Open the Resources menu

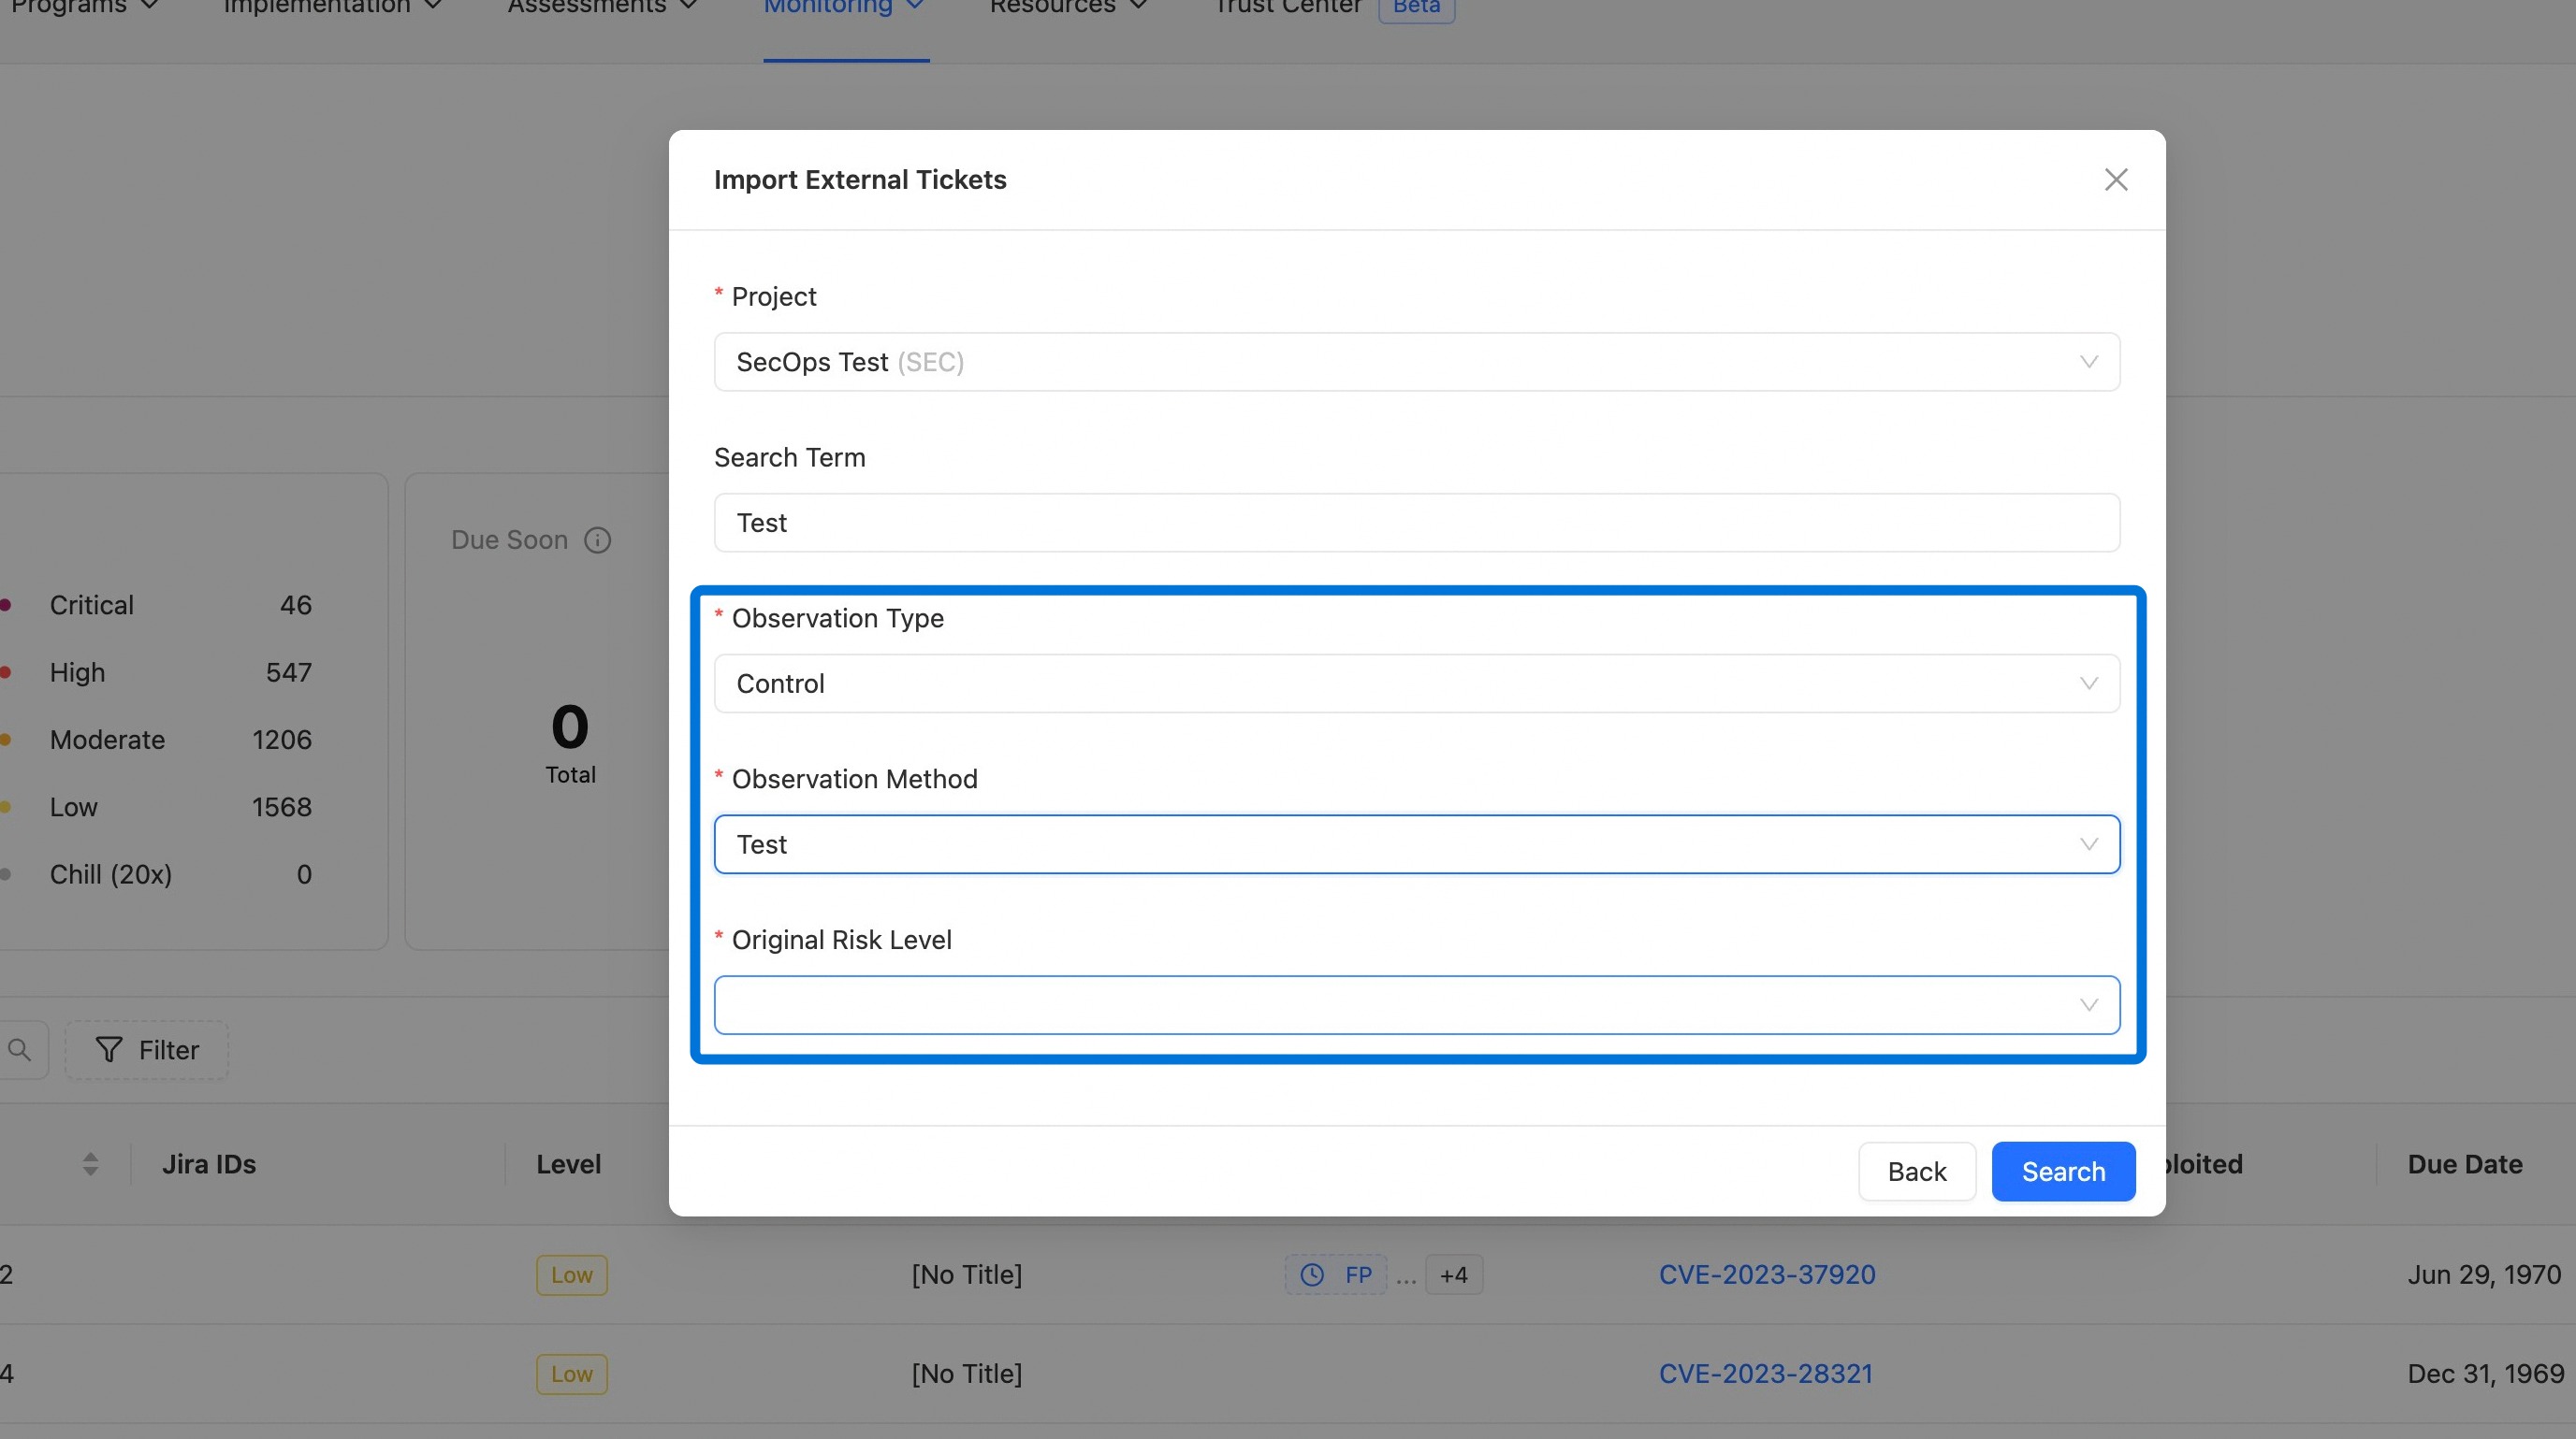(1068, 8)
